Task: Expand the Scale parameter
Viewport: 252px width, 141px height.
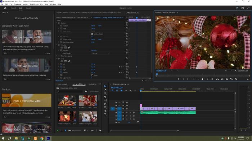Action: [58, 28]
